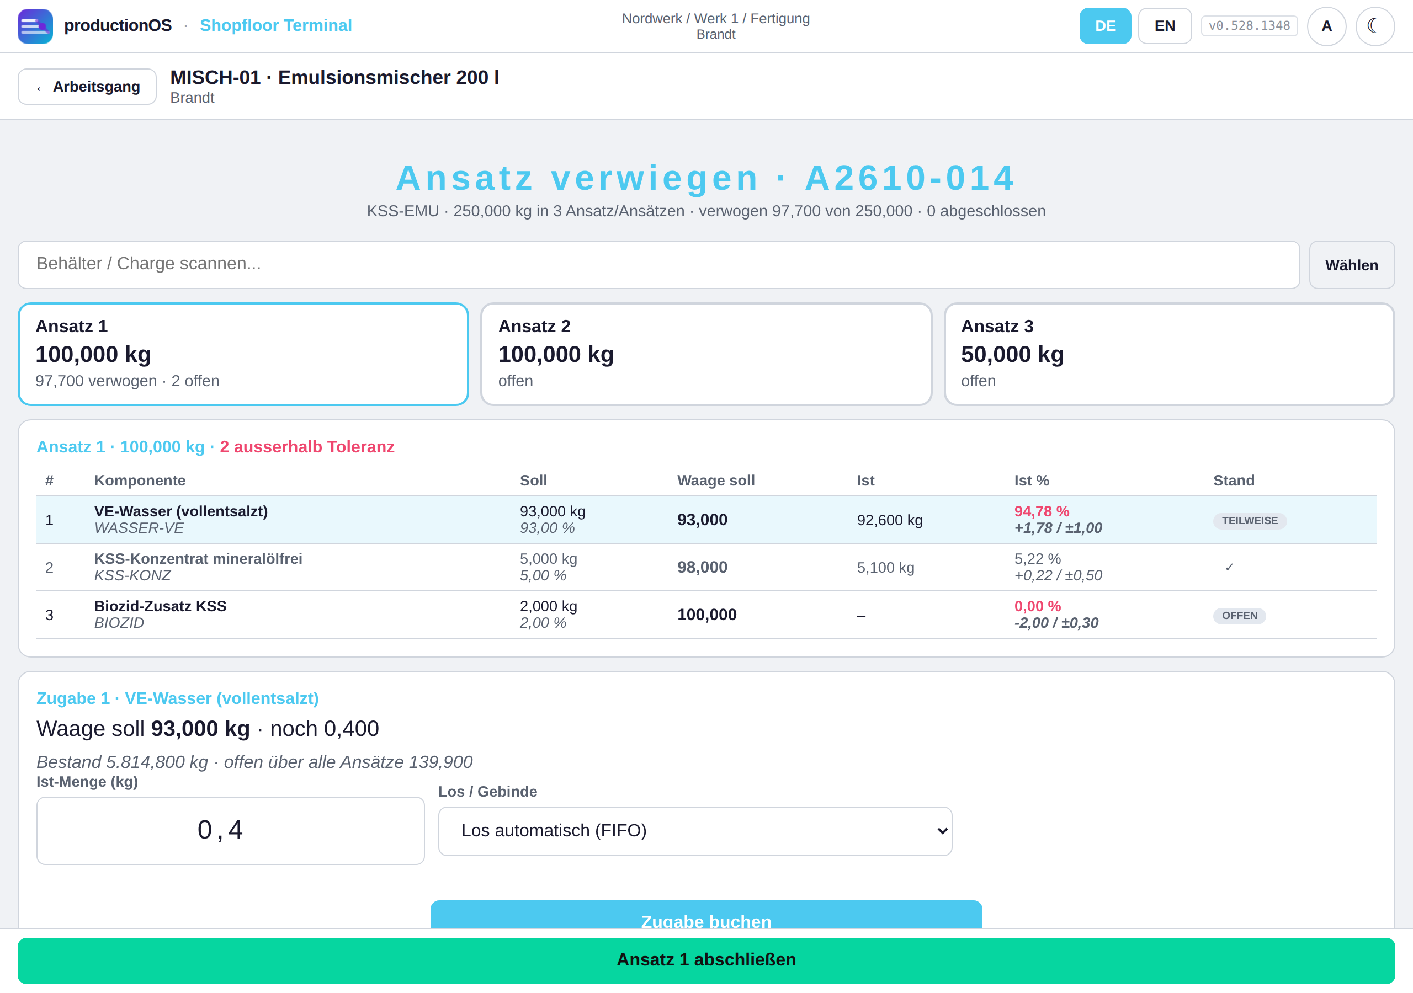Focus the Behälter / Charge scannen field
The height and width of the screenshot is (993, 1413).
(658, 265)
